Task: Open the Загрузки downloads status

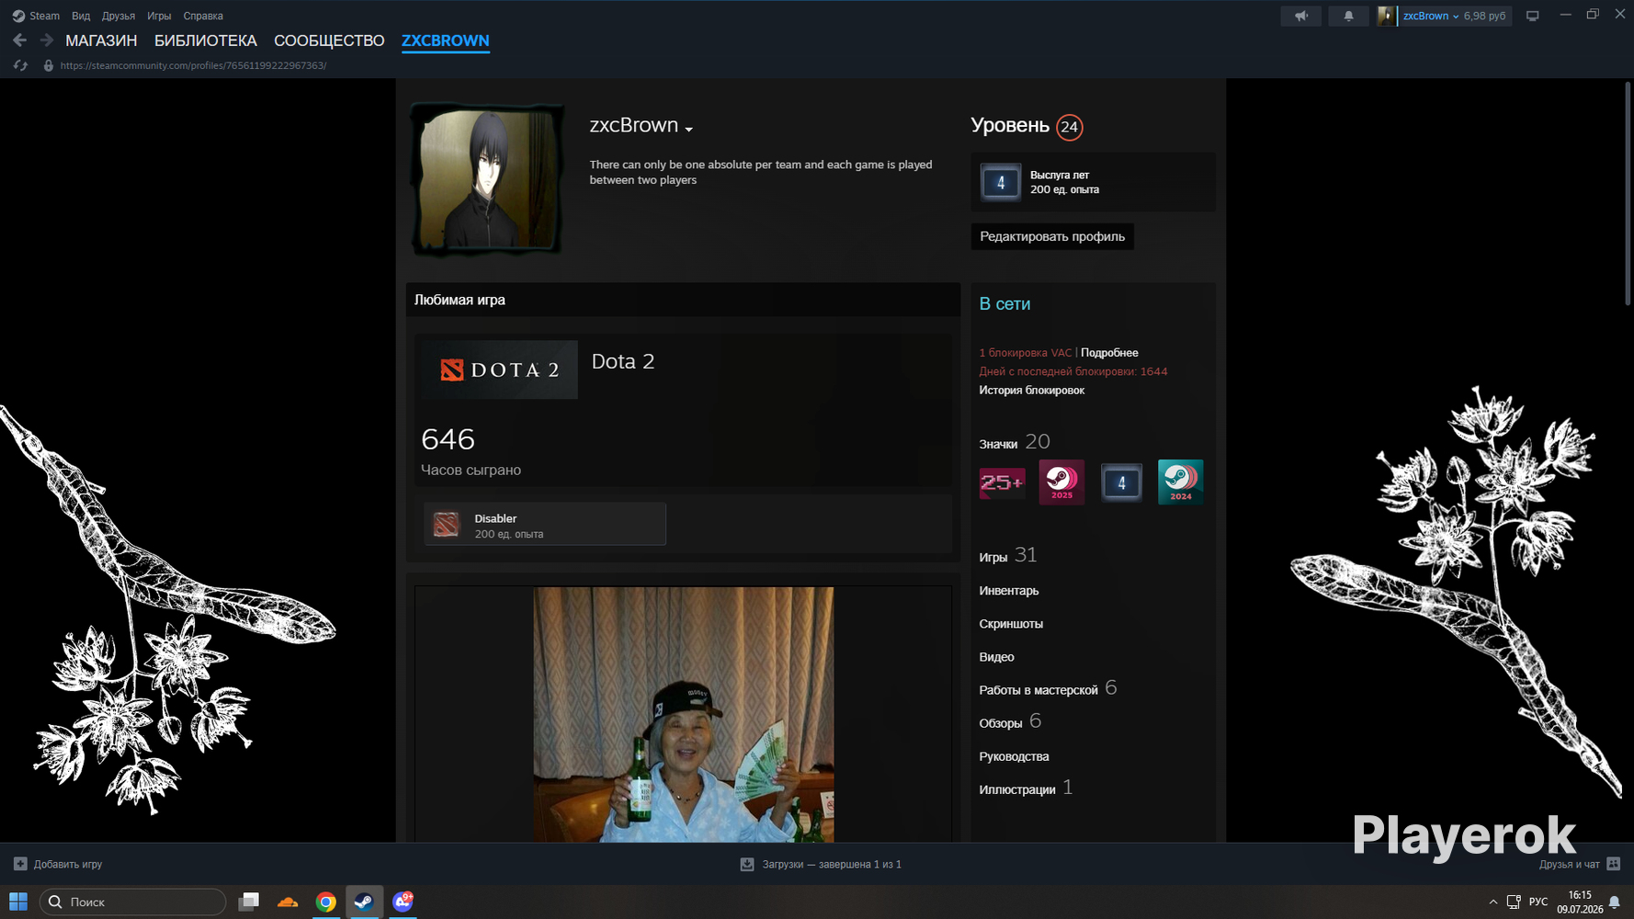Action: (x=832, y=864)
